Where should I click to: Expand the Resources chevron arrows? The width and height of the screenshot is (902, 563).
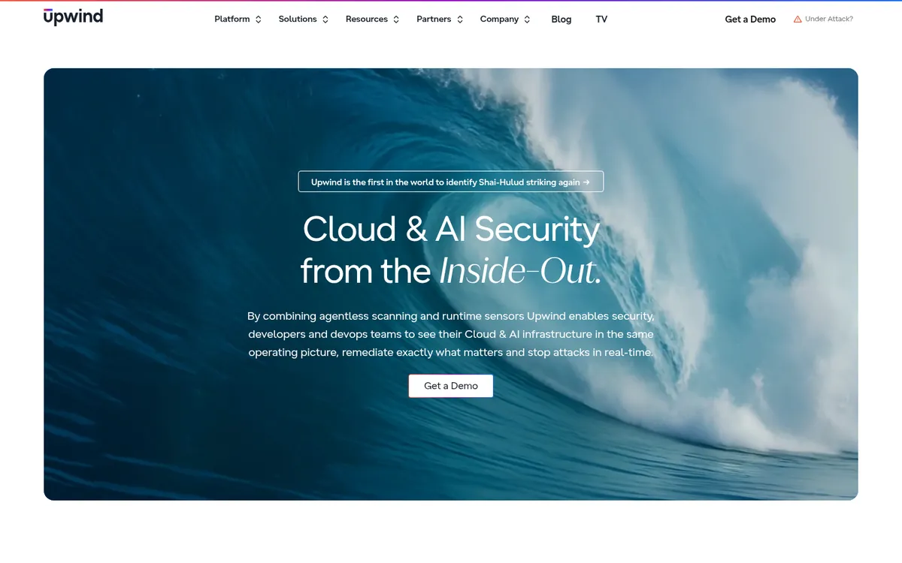[396, 20]
